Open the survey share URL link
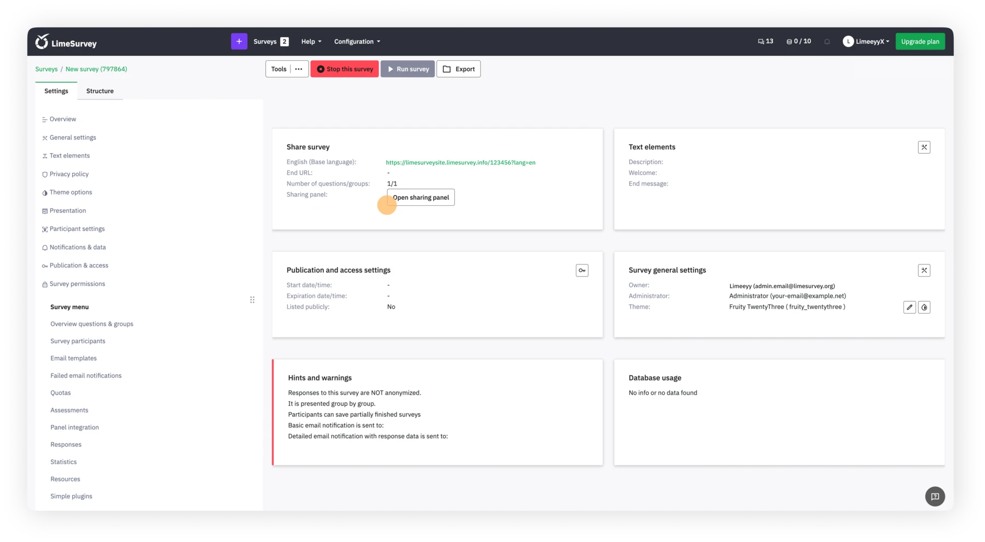 pos(460,163)
